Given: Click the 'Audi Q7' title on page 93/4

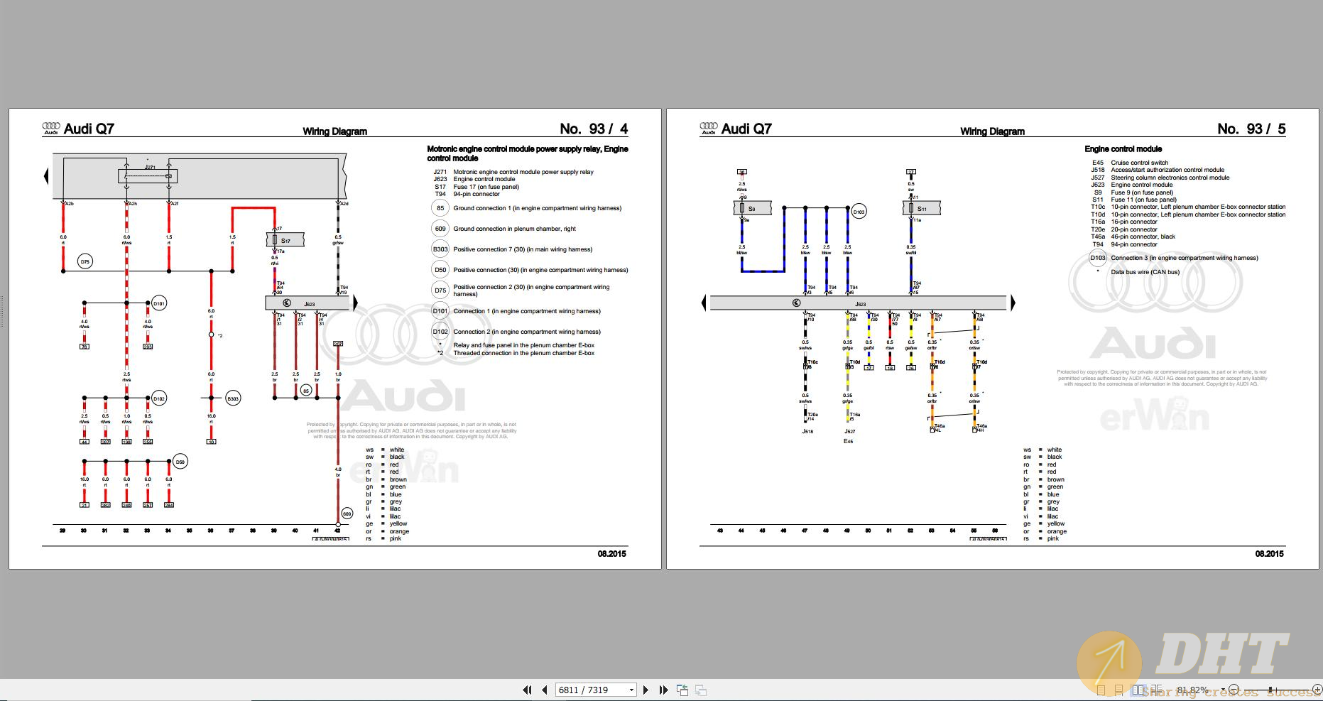Looking at the screenshot, I should pyautogui.click(x=89, y=129).
